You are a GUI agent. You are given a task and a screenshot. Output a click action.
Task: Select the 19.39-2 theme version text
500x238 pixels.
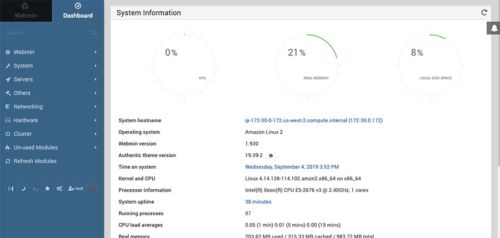[254, 156]
